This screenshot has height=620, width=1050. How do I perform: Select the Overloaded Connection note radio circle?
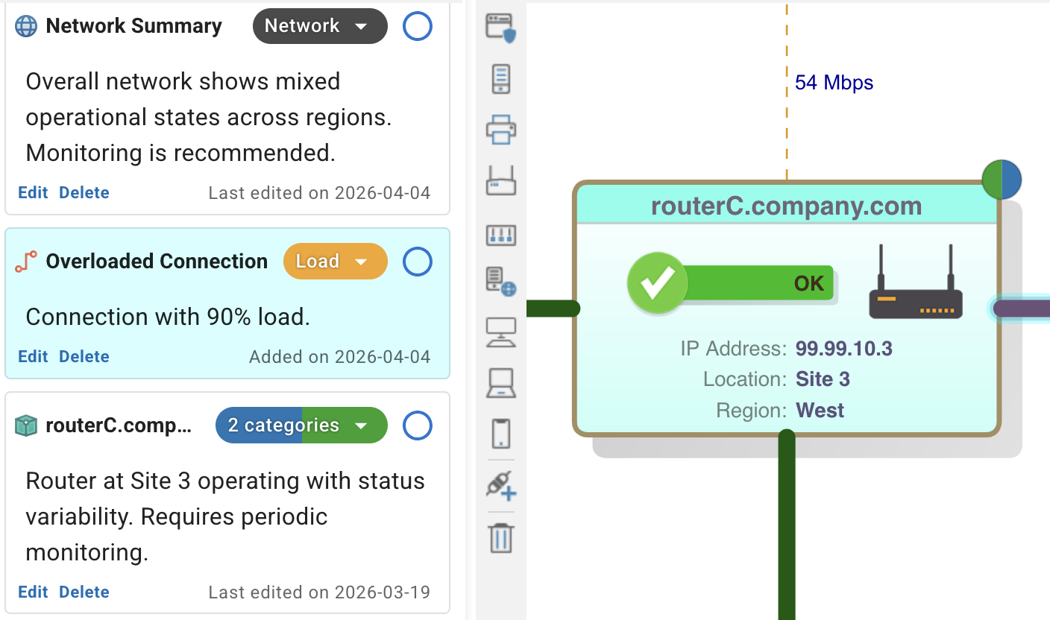click(418, 262)
